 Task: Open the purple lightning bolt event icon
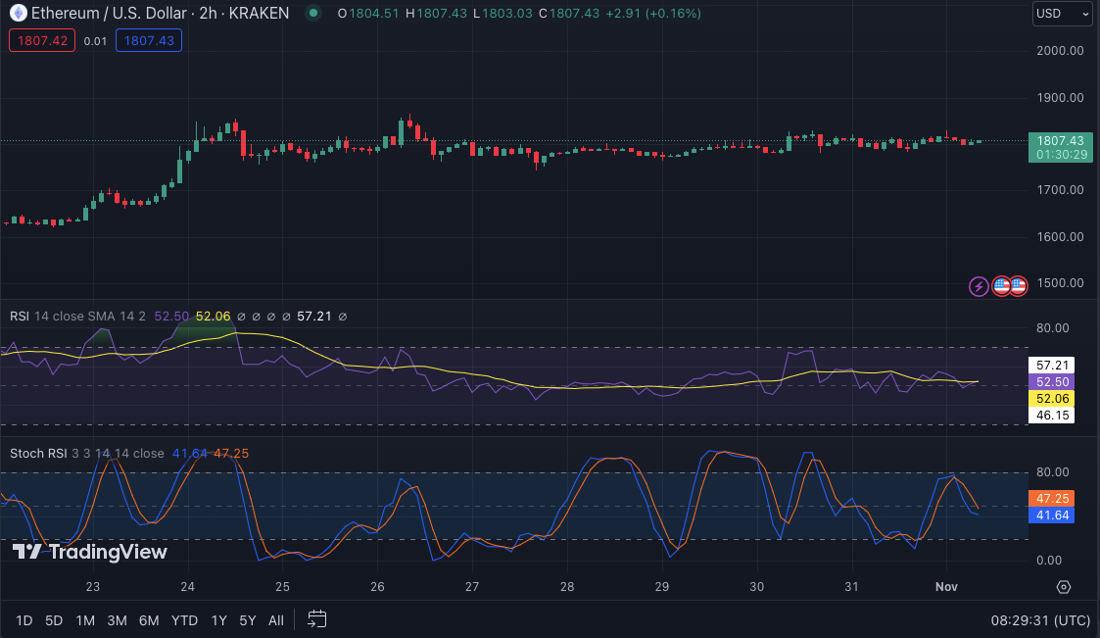pos(979,286)
